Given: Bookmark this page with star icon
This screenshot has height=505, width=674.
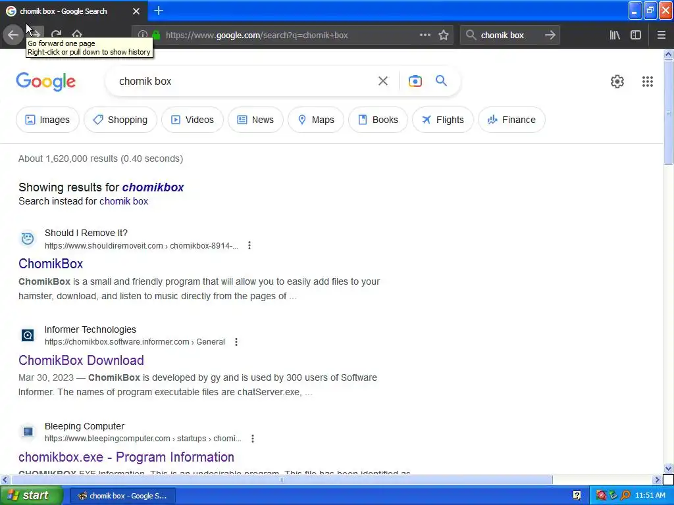Looking at the screenshot, I should pos(444,36).
